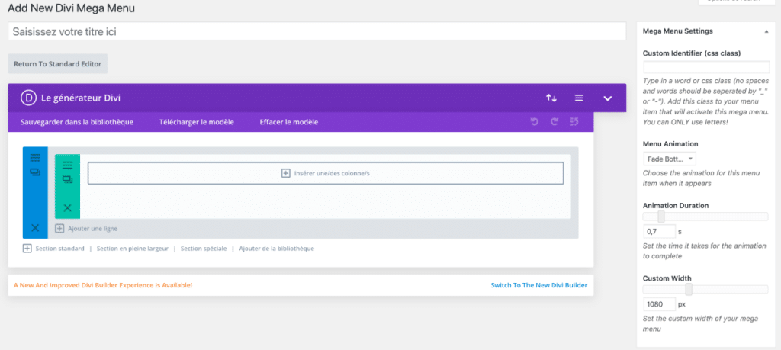Viewport: 781px width, 350px height.
Task: Open green row settings hamburger icon
Action: [x=67, y=165]
